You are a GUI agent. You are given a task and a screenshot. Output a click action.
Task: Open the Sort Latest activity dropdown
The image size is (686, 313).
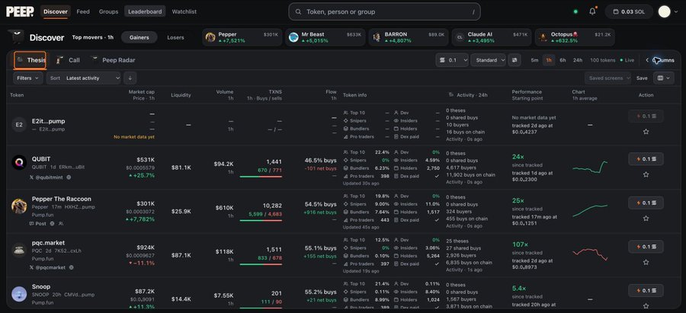pos(84,78)
